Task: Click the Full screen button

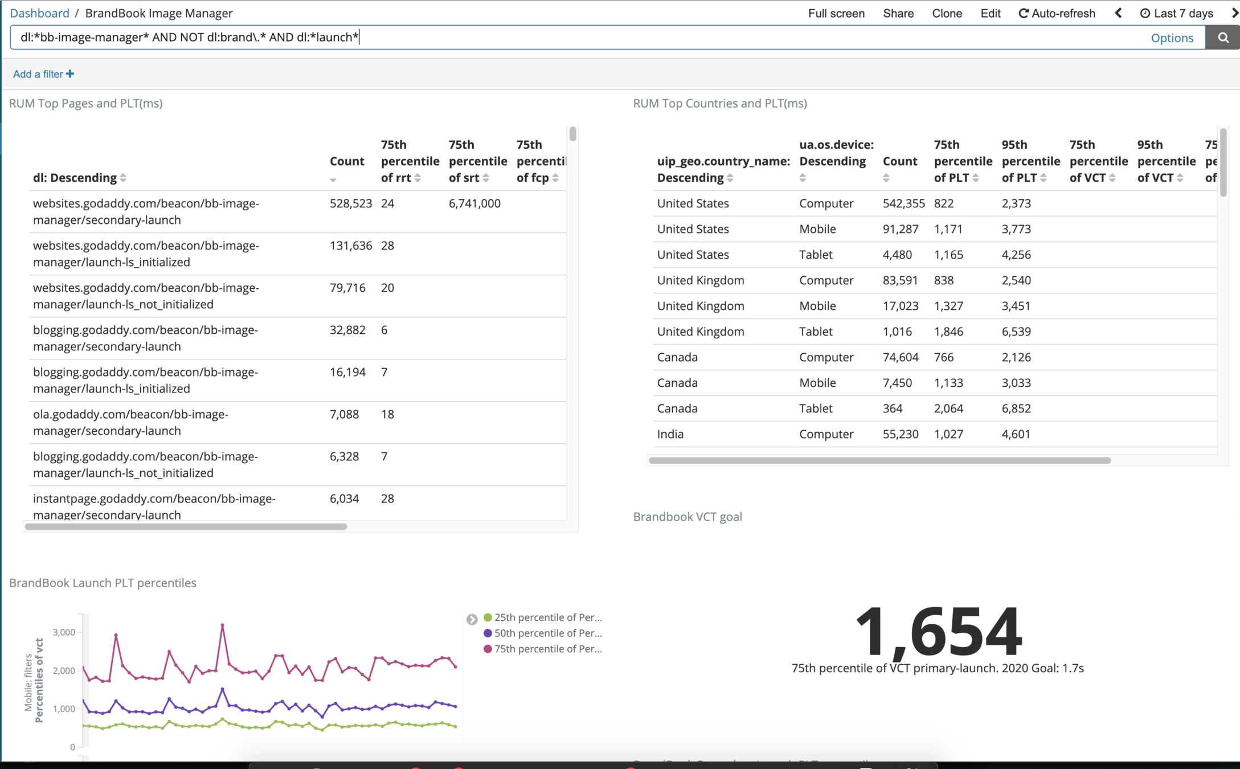Action: (836, 13)
